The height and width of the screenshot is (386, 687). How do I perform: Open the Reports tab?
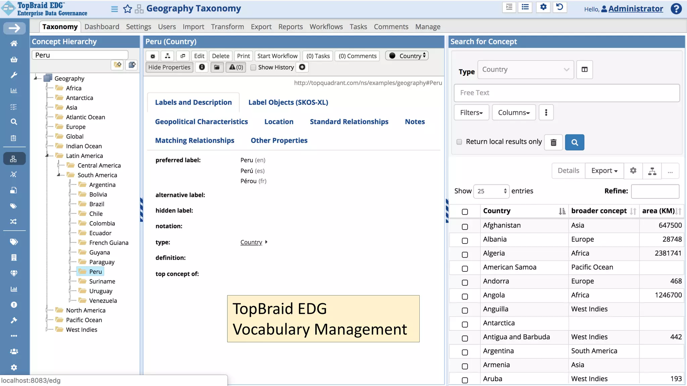point(290,26)
